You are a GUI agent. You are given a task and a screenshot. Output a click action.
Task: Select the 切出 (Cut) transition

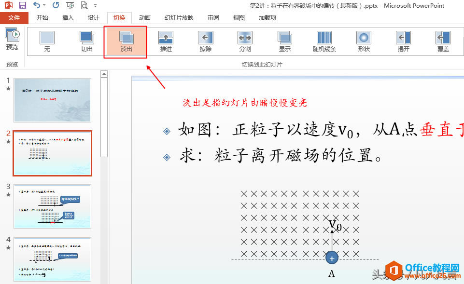click(x=87, y=41)
